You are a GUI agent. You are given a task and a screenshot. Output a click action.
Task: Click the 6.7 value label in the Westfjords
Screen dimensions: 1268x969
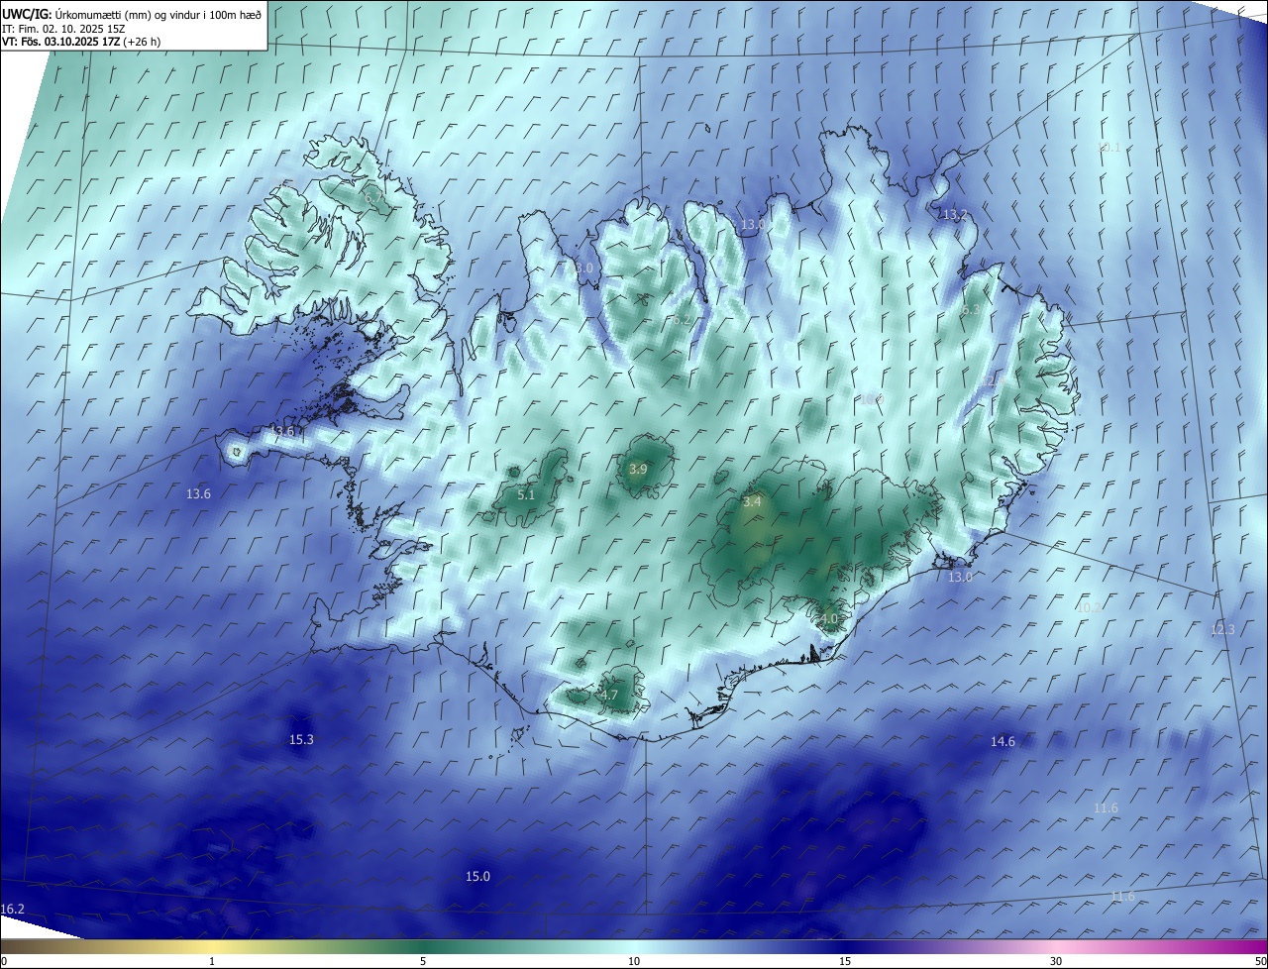click(373, 199)
